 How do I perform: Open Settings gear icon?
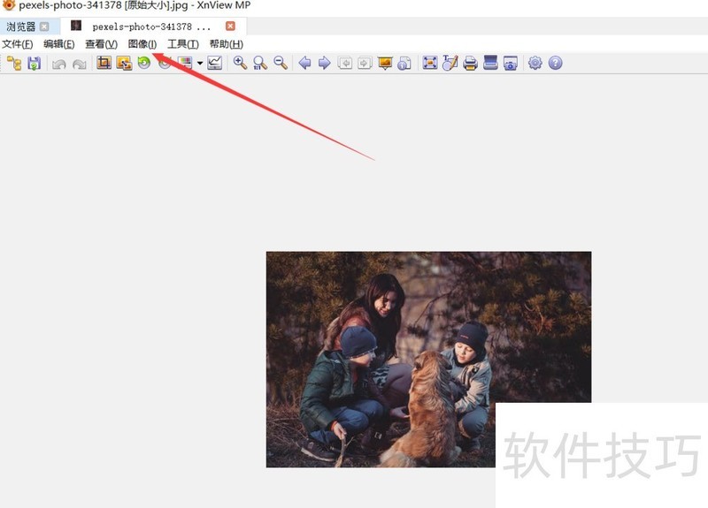[x=535, y=63]
